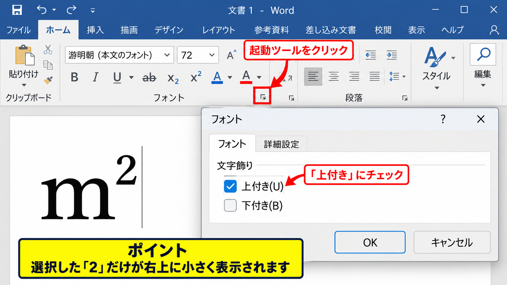Viewport: 507px width, 285px height.
Task: Toggle the Superscript x² button
Action: [x=196, y=77]
